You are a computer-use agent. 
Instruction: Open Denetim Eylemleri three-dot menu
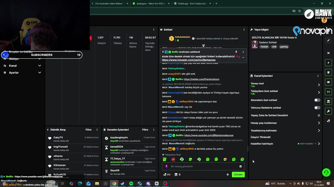[154, 130]
